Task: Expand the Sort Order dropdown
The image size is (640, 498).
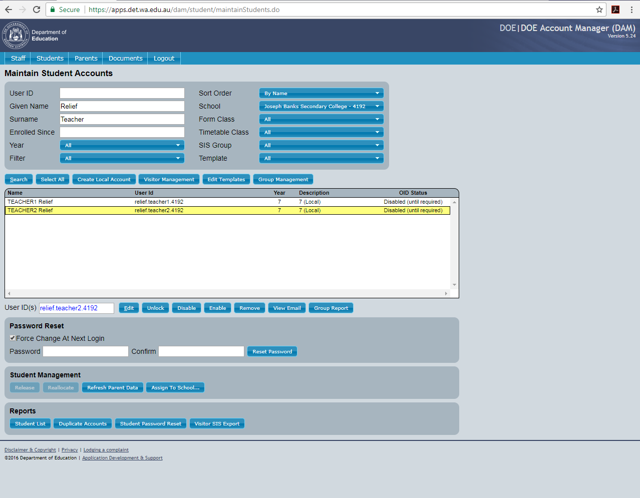Action: pos(321,93)
